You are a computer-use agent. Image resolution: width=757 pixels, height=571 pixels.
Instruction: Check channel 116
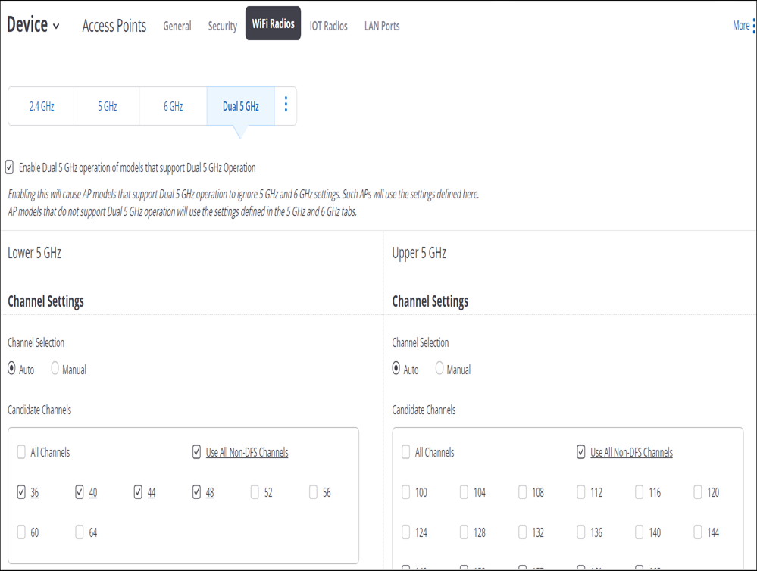tap(640, 491)
